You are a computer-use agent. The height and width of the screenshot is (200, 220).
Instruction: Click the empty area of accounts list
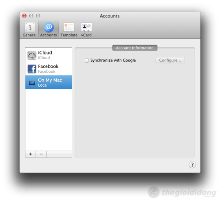(48, 120)
